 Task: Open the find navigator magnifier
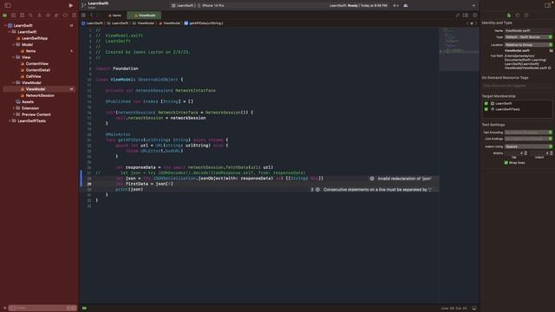[x=31, y=16]
